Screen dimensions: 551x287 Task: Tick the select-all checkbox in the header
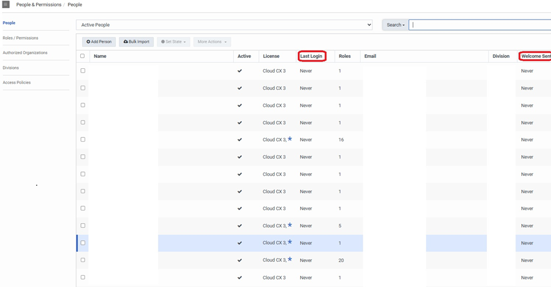[x=83, y=56]
